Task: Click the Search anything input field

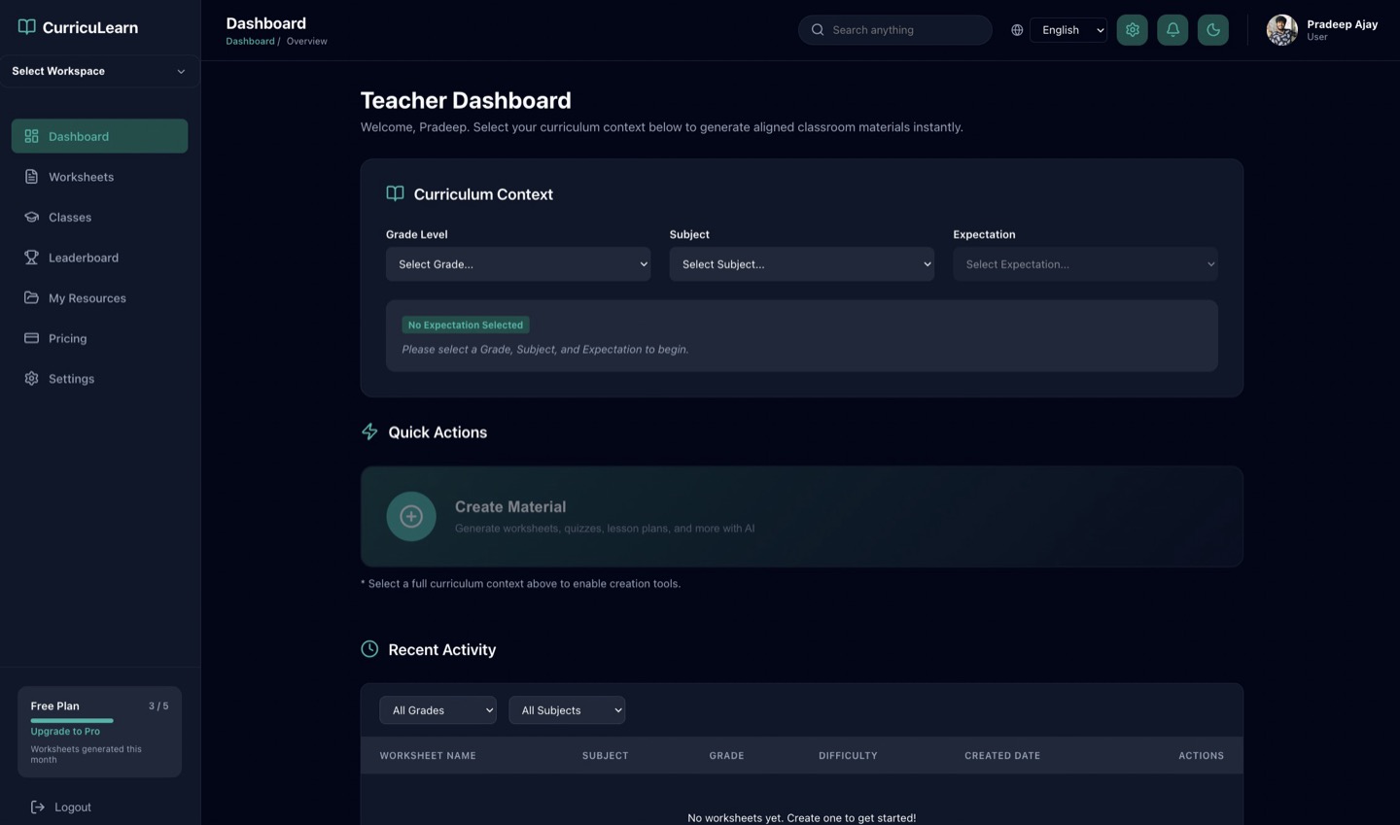Action: 895,30
